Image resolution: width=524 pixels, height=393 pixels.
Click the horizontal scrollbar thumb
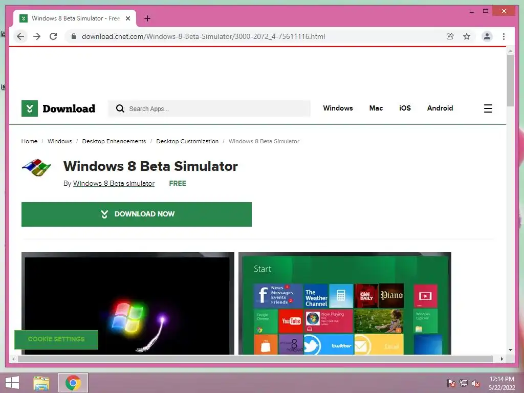tap(255, 359)
